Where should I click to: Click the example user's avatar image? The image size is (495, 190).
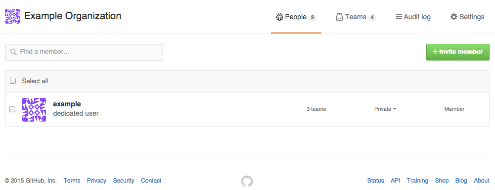(34, 110)
